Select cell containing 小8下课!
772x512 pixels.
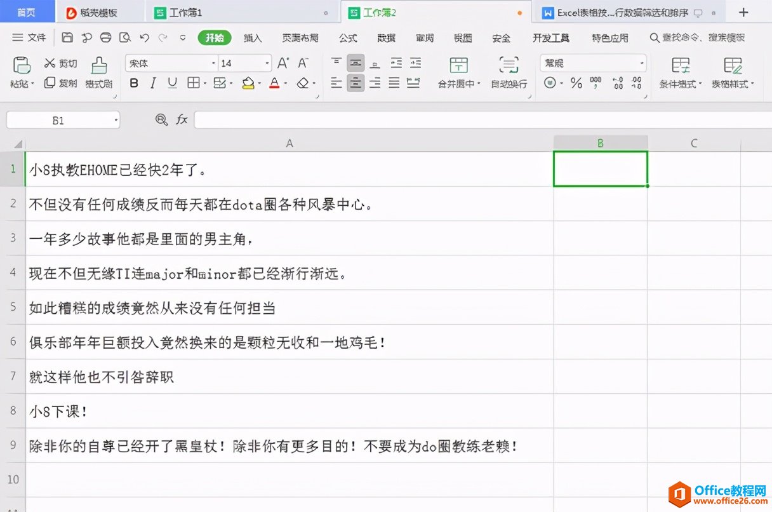pos(289,411)
